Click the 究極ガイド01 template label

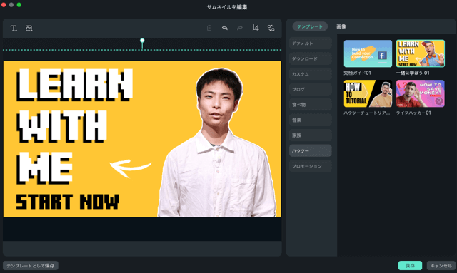tap(357, 73)
